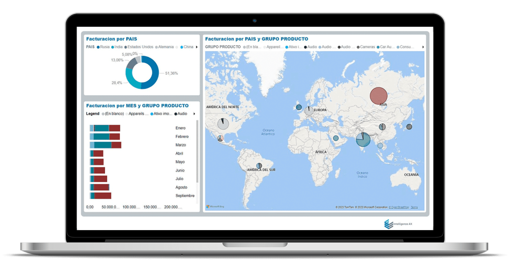Click the Microsoft Bing logo on map
Screen dimensions: 510x276
215,206
